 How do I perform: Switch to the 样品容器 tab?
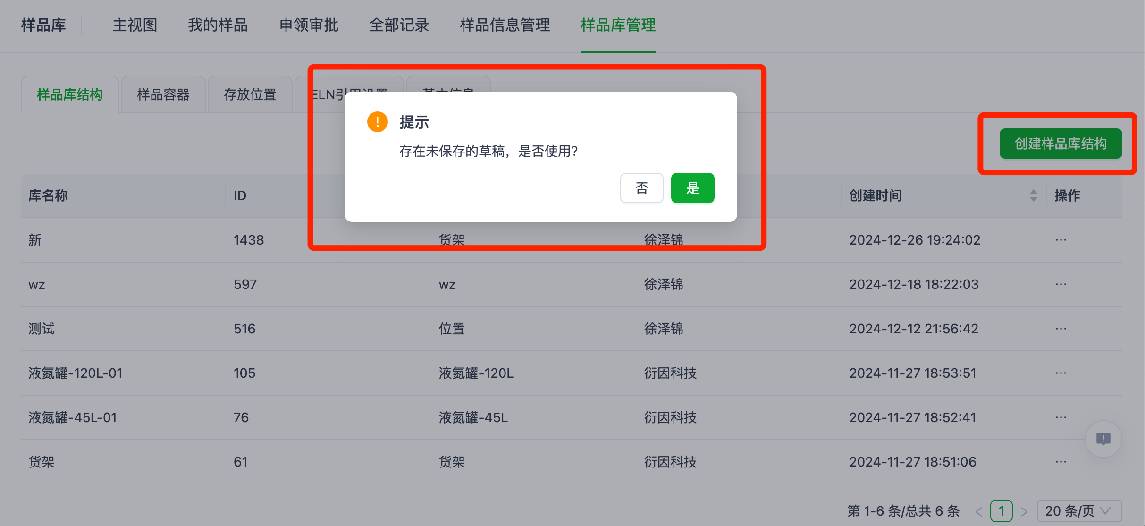pos(163,94)
